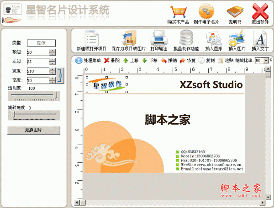Decrease 宽度 value with down spinner
This screenshot has height=208, width=274.
coord(53,73)
